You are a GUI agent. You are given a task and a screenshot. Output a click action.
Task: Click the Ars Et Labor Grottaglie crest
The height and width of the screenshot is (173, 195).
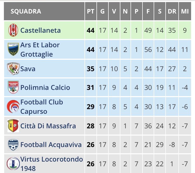13,49
